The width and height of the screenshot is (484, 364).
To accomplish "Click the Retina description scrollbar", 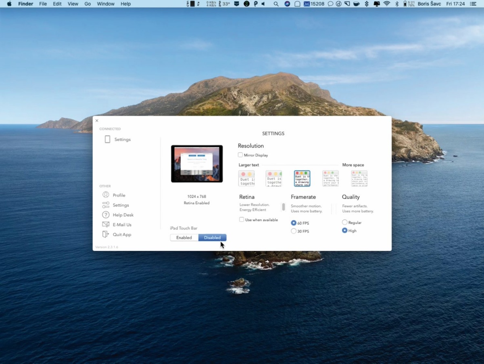I will (x=284, y=207).
